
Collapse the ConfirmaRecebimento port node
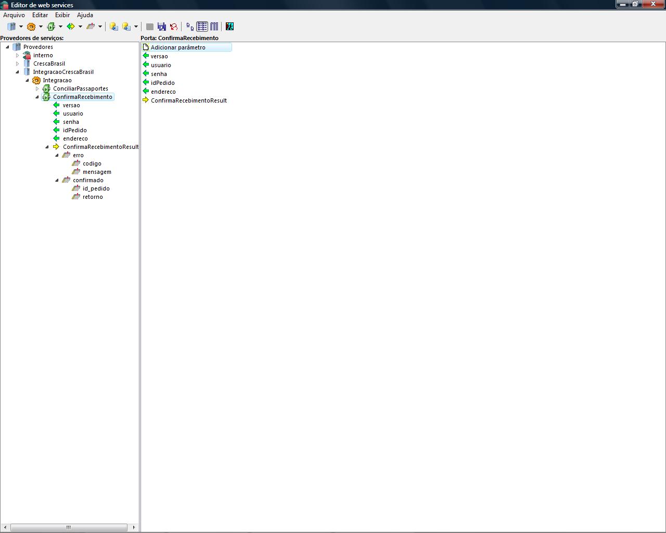37,97
